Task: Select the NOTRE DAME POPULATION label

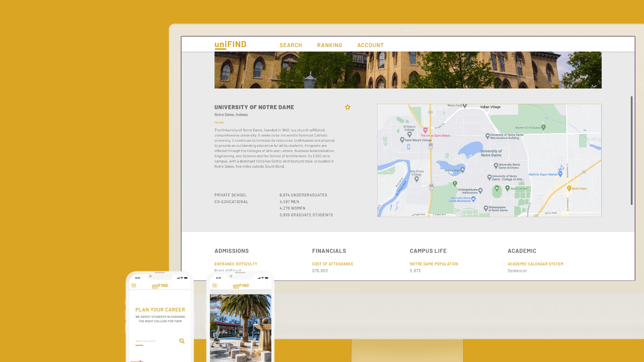Action: coord(434,264)
